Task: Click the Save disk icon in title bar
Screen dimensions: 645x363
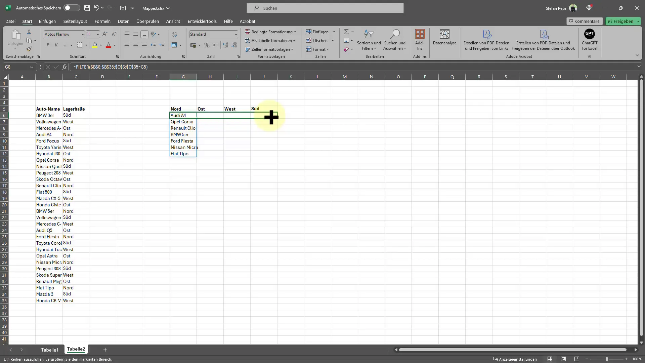Action: (87, 8)
